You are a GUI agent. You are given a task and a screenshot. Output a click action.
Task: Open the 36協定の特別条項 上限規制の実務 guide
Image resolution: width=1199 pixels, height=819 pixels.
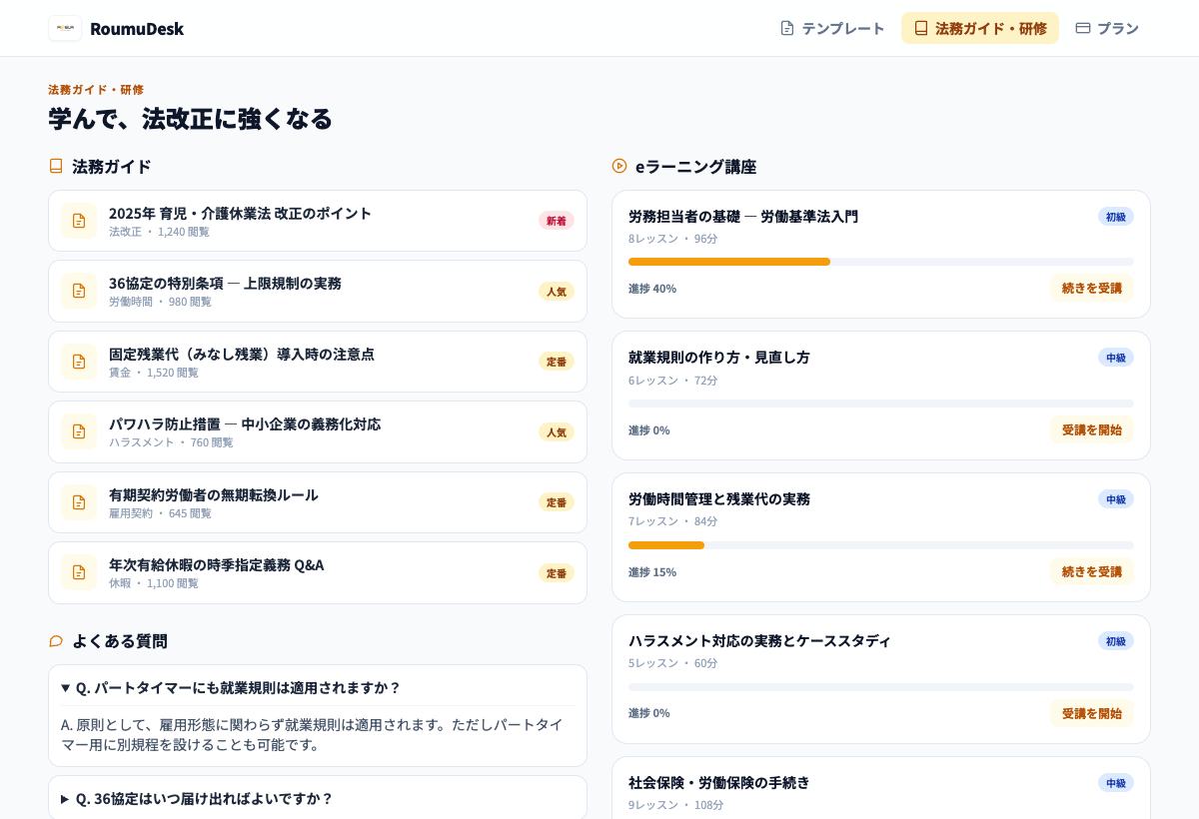pyautogui.click(x=318, y=291)
